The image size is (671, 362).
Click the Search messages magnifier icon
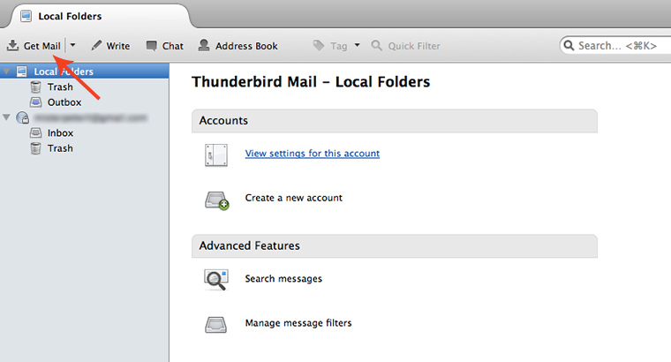(x=216, y=280)
